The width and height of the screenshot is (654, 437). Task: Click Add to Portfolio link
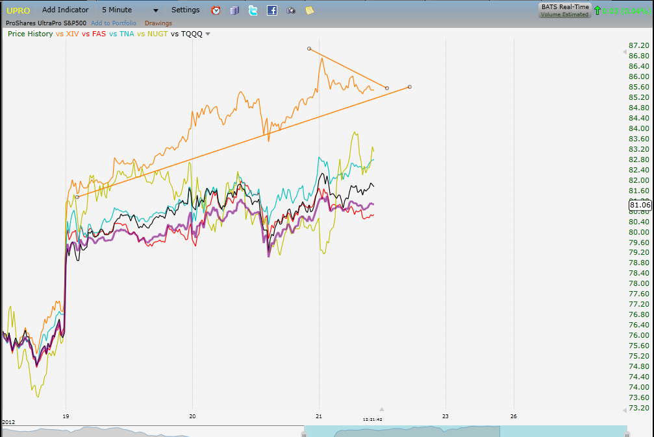114,23
